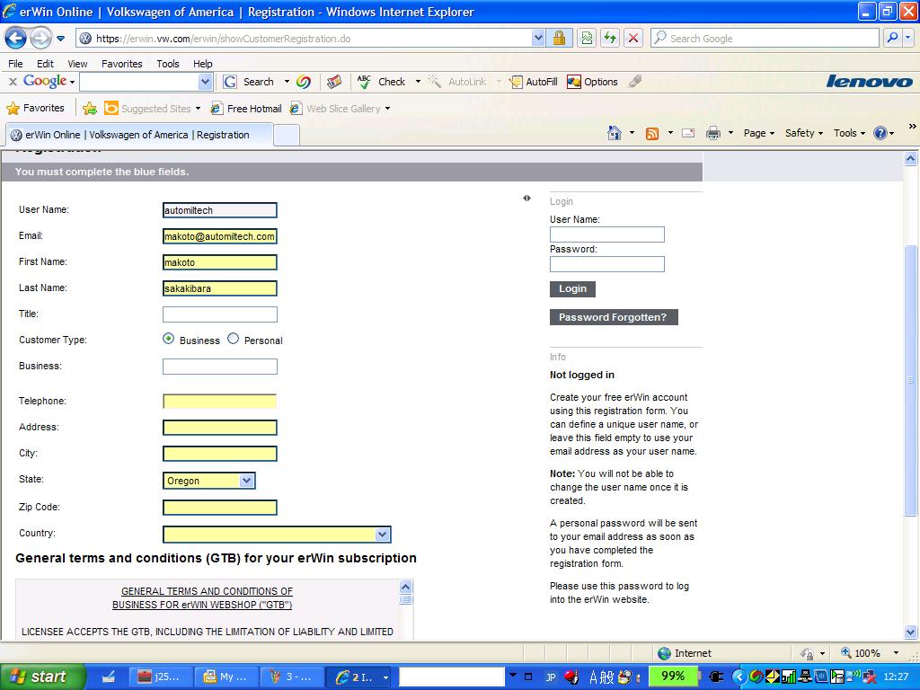This screenshot has height=690, width=920.
Task: Click the page scroll down arrow
Action: [x=910, y=632]
